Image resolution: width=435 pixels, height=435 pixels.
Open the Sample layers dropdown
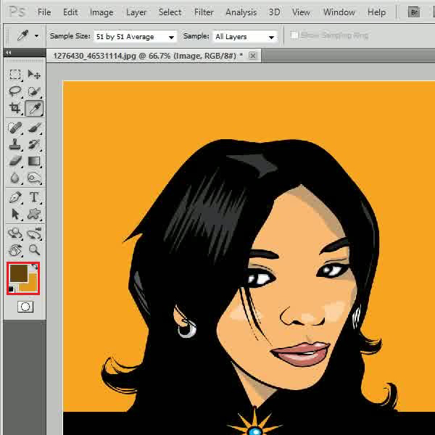click(245, 36)
